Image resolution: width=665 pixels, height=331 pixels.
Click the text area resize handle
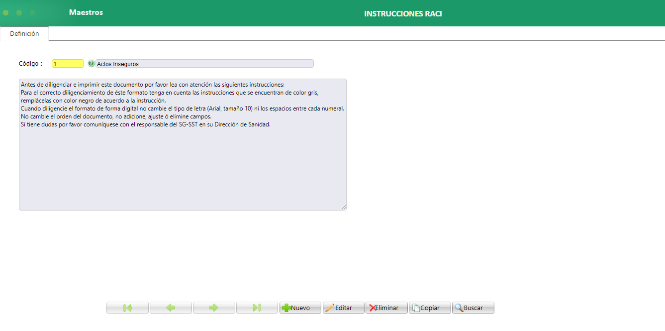click(344, 208)
